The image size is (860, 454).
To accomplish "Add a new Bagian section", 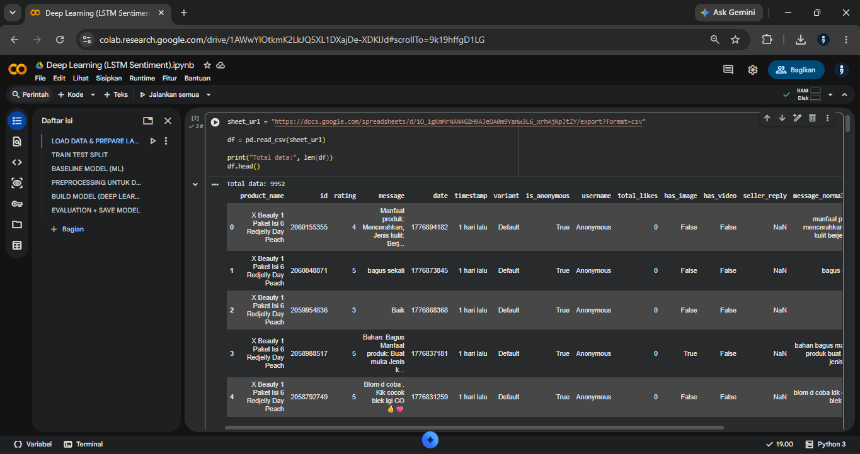I will [67, 230].
